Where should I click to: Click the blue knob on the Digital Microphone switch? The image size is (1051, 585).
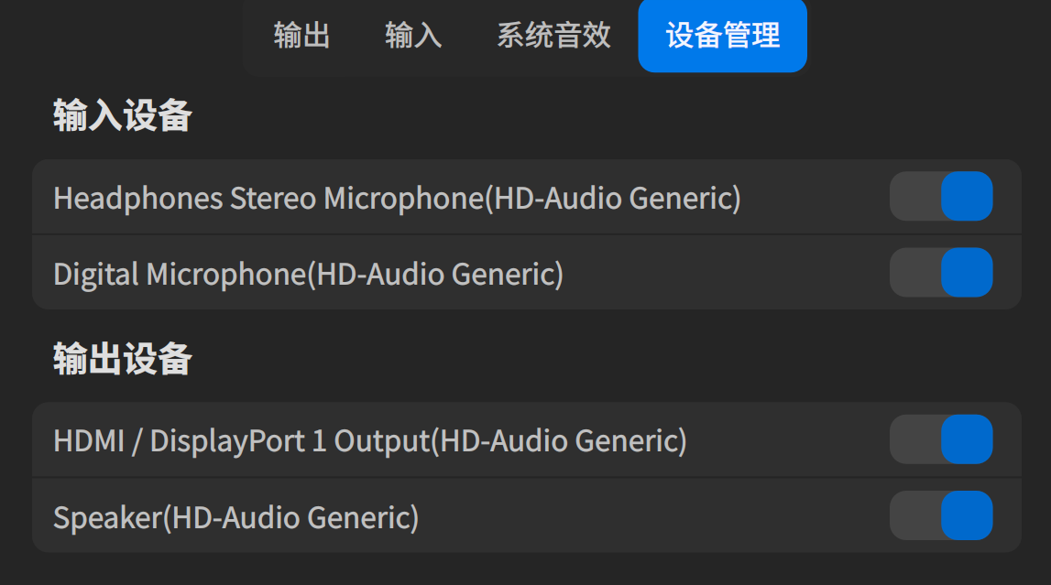(x=967, y=273)
